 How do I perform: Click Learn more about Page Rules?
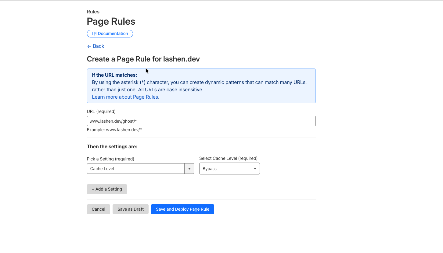125,97
